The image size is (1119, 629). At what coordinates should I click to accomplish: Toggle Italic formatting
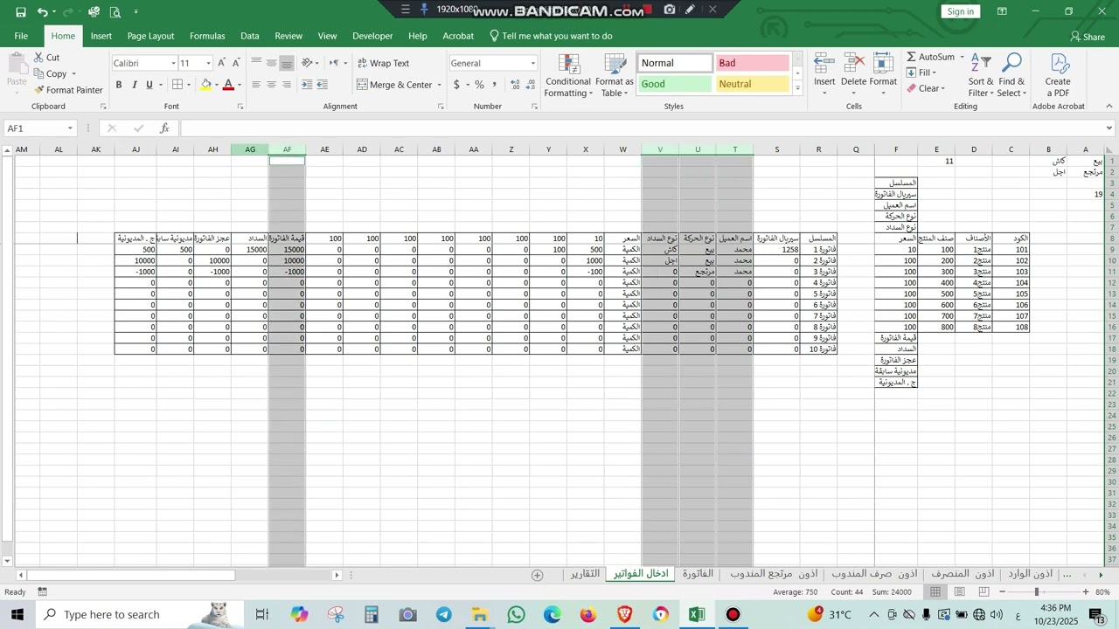[134, 85]
